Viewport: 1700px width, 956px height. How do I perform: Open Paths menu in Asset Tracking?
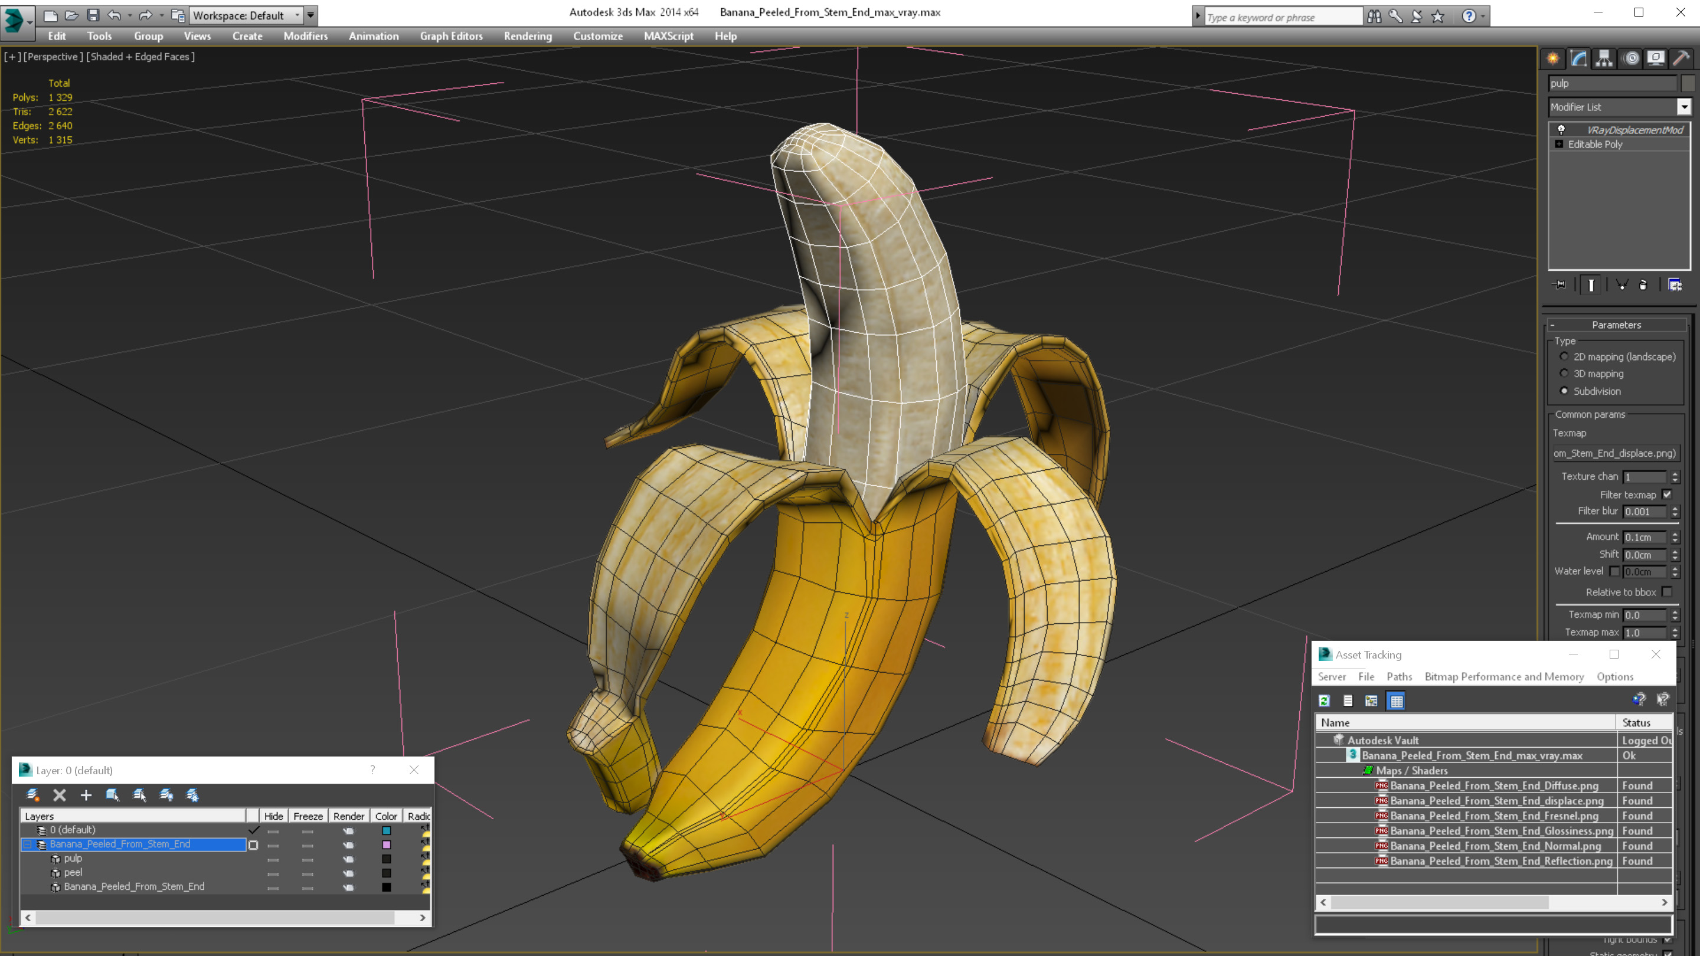tap(1398, 677)
